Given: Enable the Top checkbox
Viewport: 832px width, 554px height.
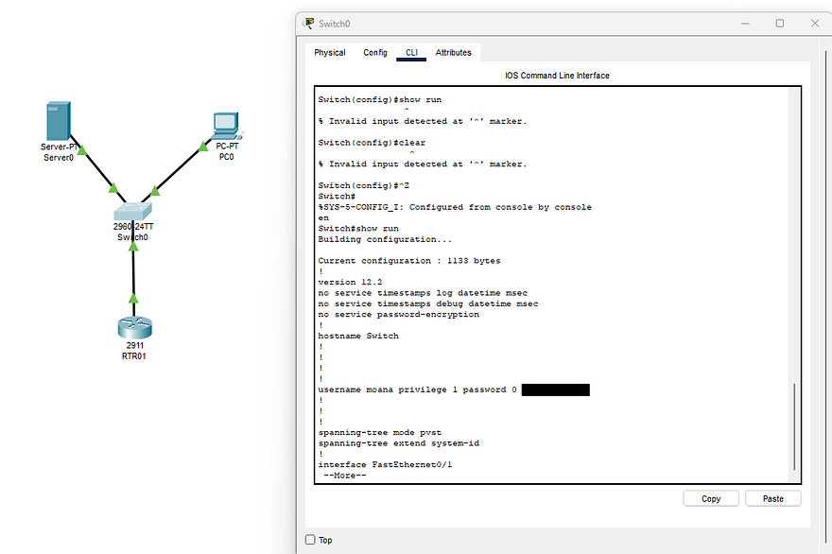Looking at the screenshot, I should [x=310, y=540].
